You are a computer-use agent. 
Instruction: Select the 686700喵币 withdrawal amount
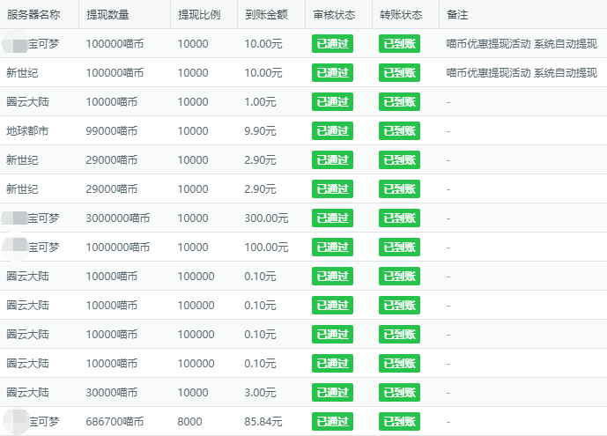click(x=115, y=422)
